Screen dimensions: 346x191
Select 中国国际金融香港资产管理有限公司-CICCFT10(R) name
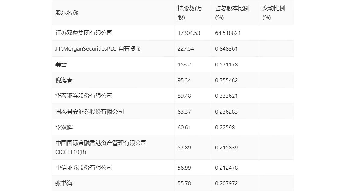[102, 147]
